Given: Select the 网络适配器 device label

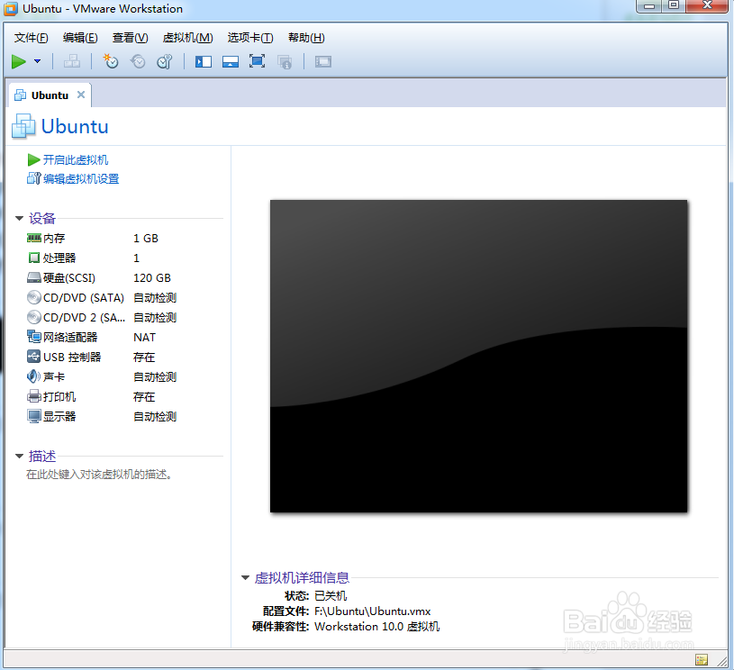Looking at the screenshot, I should tap(70, 337).
